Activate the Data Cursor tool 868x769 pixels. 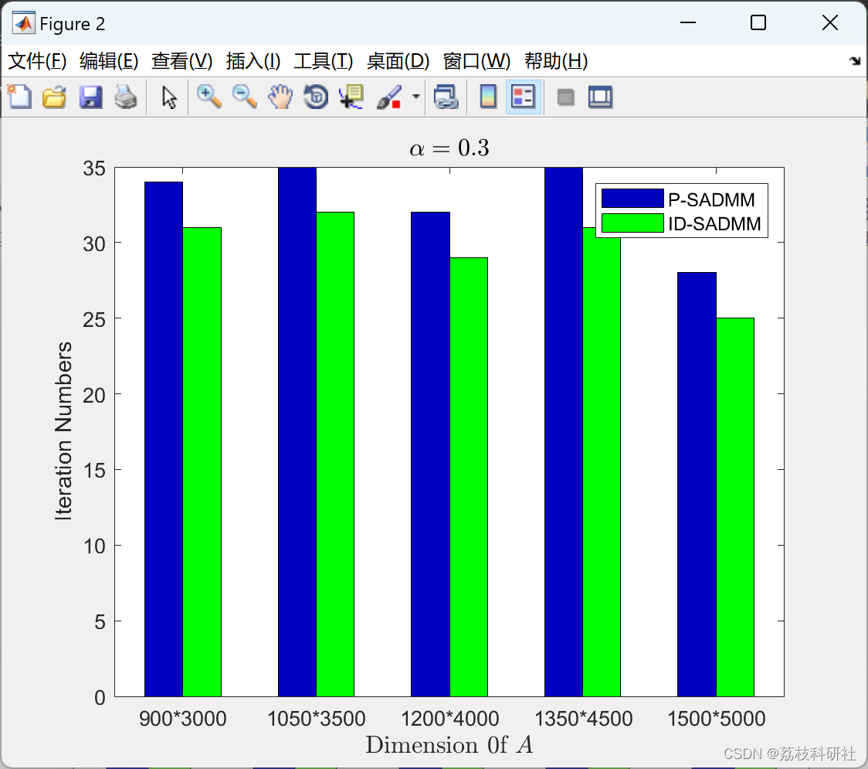point(351,97)
